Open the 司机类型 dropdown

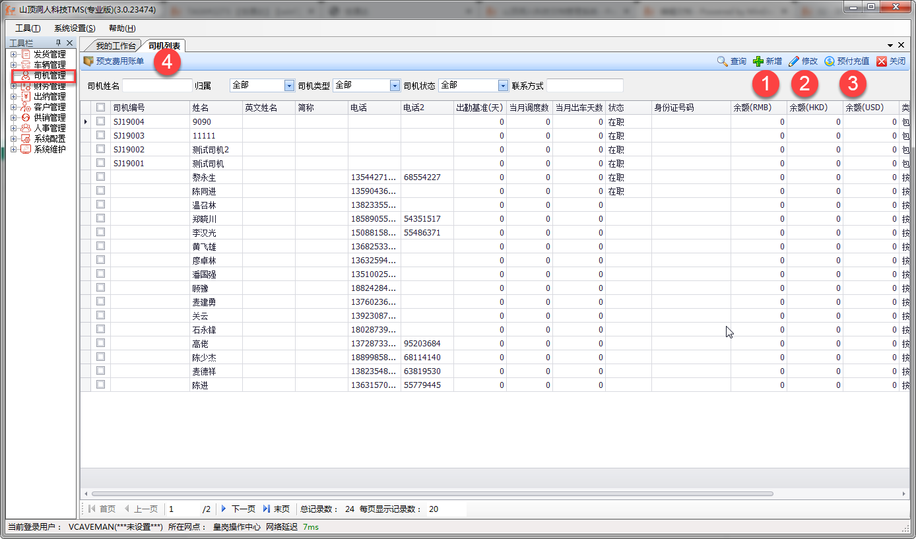coord(395,86)
